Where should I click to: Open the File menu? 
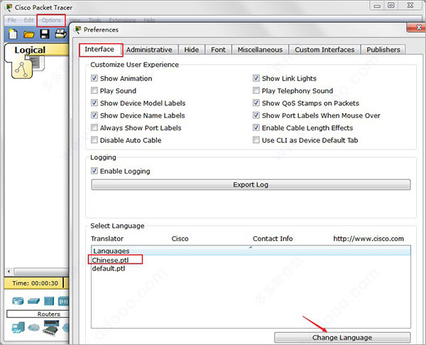point(11,20)
